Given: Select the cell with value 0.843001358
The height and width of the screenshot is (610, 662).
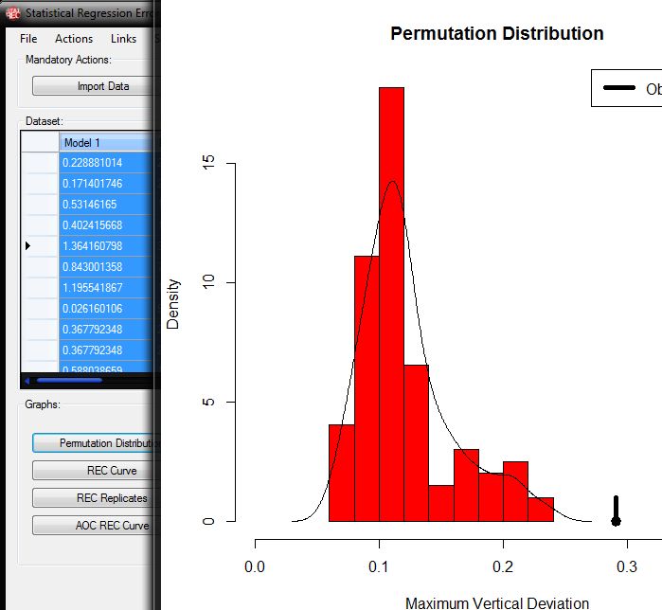Looking at the screenshot, I should [106, 267].
